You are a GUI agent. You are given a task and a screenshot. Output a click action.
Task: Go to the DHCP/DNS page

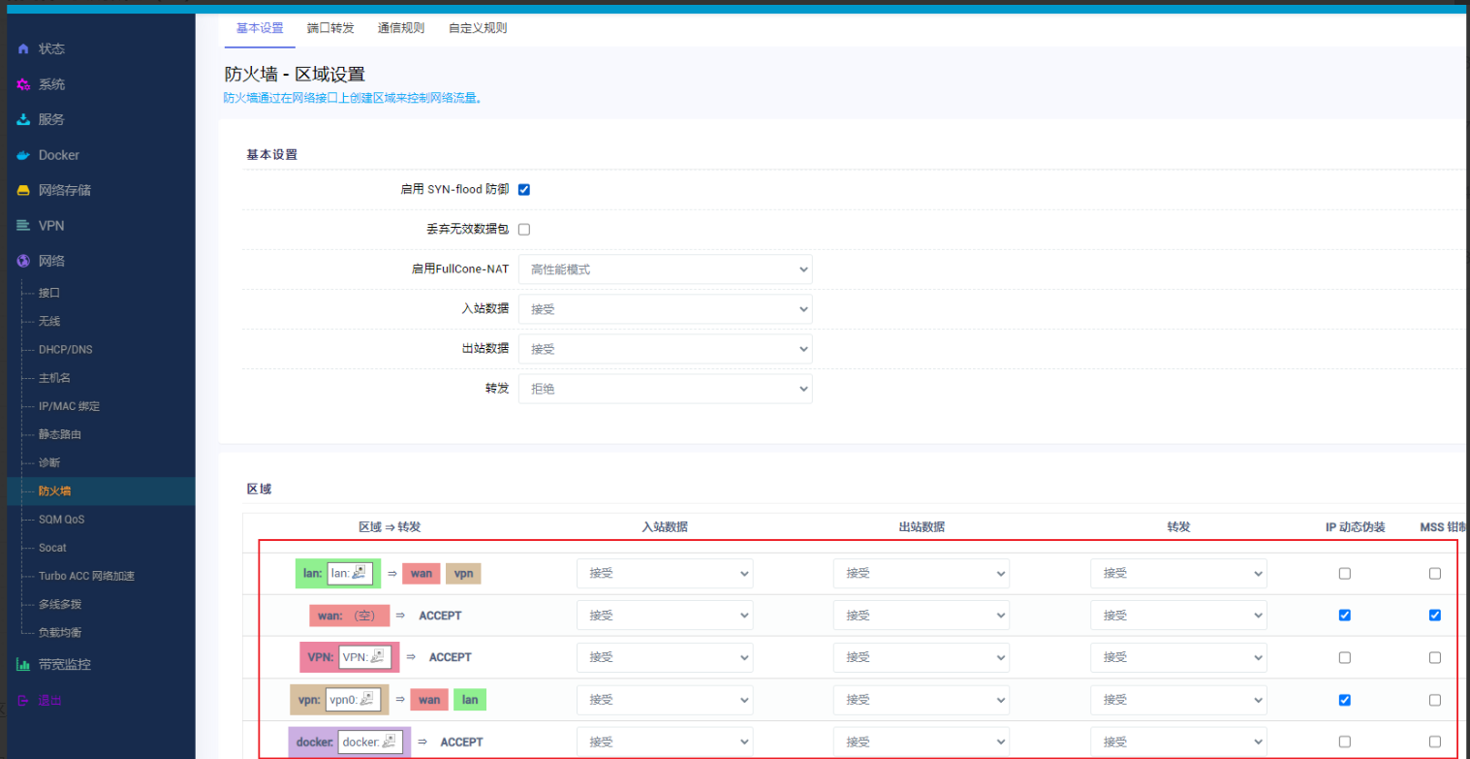point(66,349)
